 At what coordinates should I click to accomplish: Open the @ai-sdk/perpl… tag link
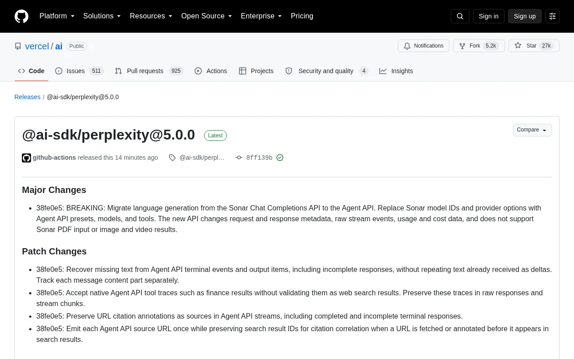pos(202,158)
